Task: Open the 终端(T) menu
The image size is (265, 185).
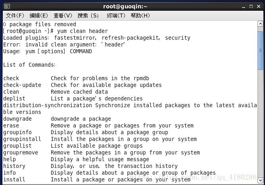Action: coord(116,15)
